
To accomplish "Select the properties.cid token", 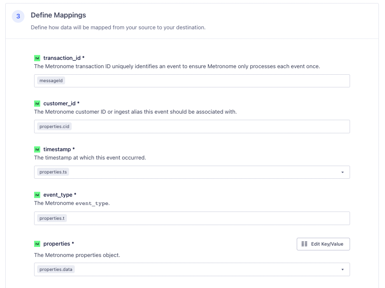I will click(54, 126).
